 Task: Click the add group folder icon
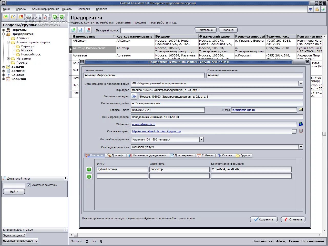tap(6, 17)
